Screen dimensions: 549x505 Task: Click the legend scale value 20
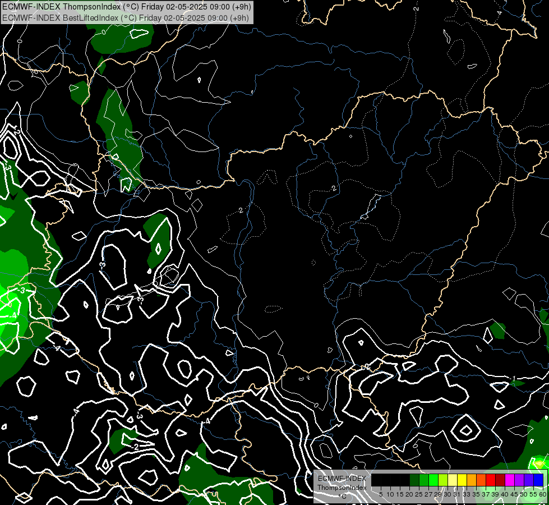click(x=410, y=494)
